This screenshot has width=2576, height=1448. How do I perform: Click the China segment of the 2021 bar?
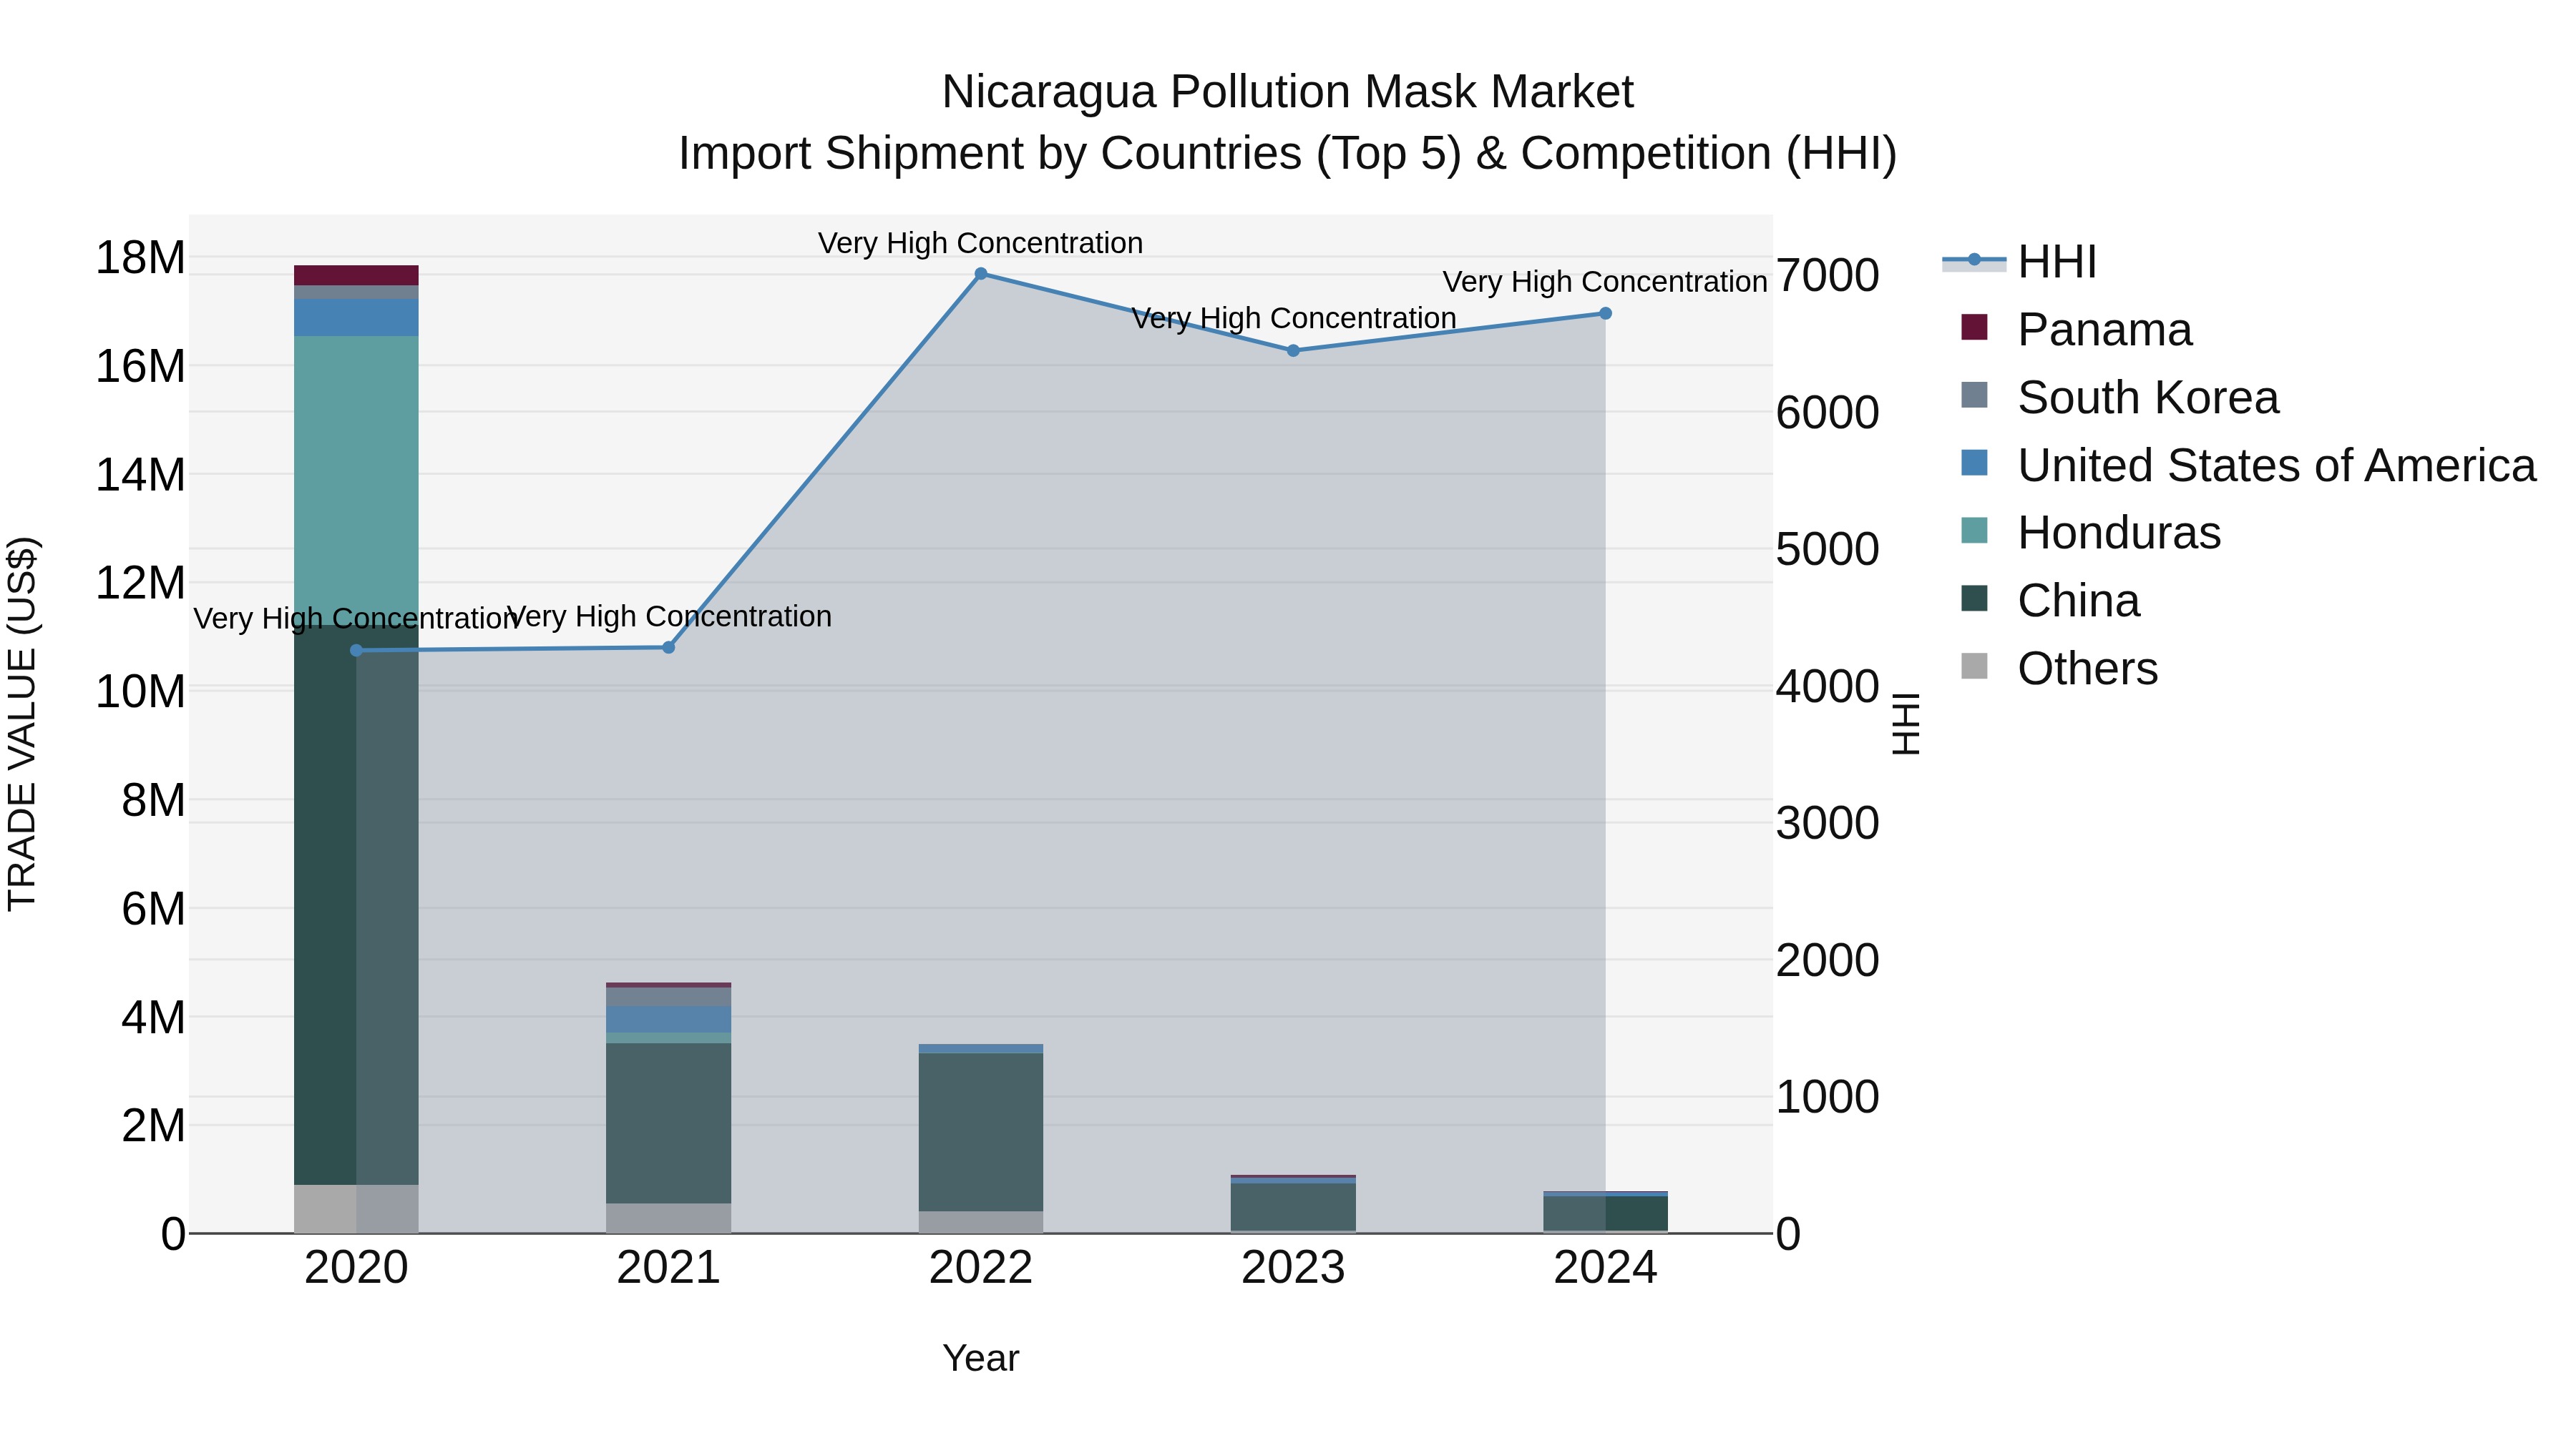click(669, 1123)
